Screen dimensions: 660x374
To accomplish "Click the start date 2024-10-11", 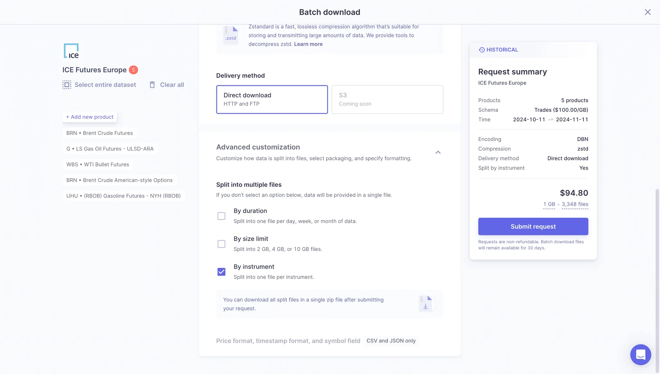I will 529,119.
